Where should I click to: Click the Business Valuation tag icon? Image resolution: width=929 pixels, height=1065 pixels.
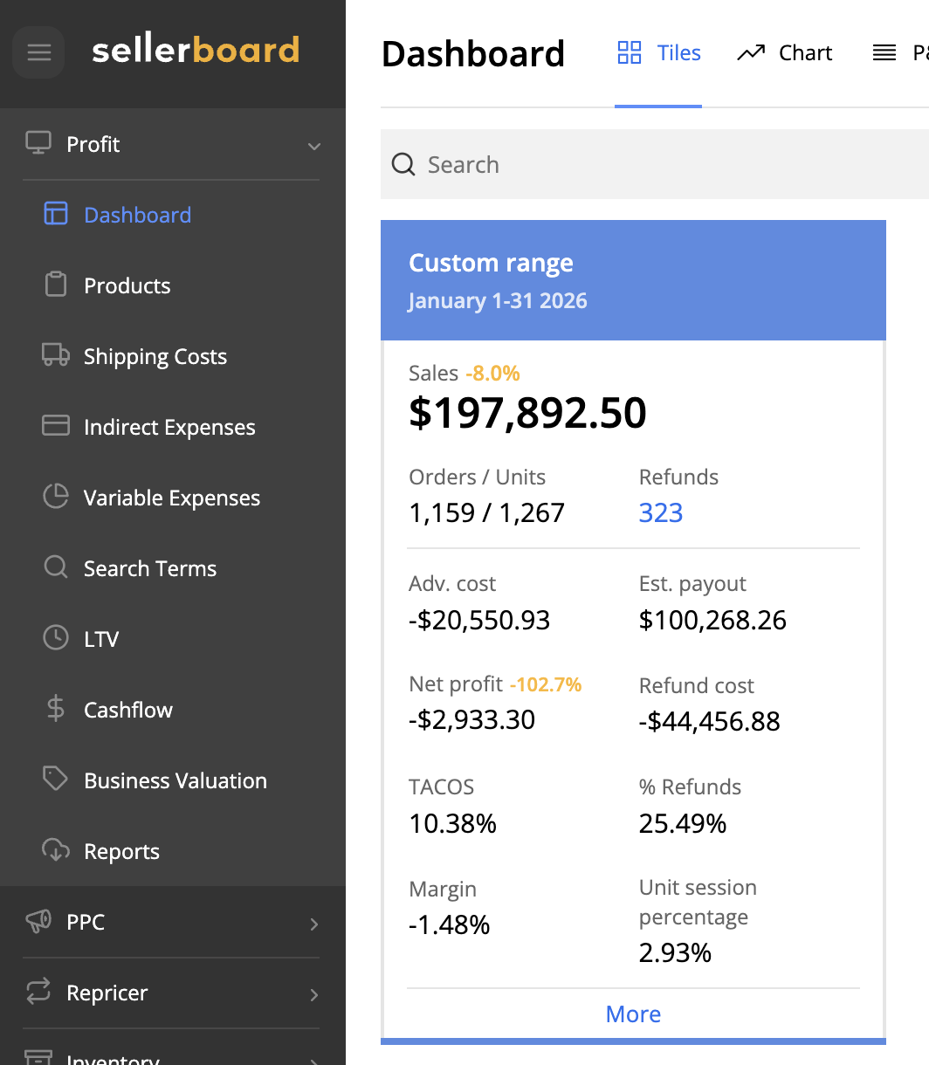pyautogui.click(x=56, y=779)
